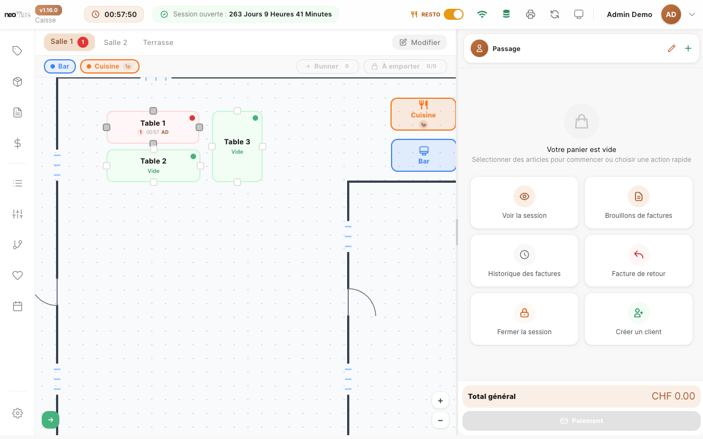The width and height of the screenshot is (703, 439).
Task: Click Facture de retour
Action: pyautogui.click(x=639, y=261)
